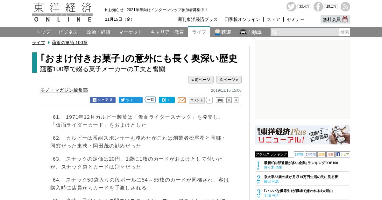382x200 pixels.
Task: Open ranking article 内部通報が多い企業 TOP100
Action: (301, 163)
